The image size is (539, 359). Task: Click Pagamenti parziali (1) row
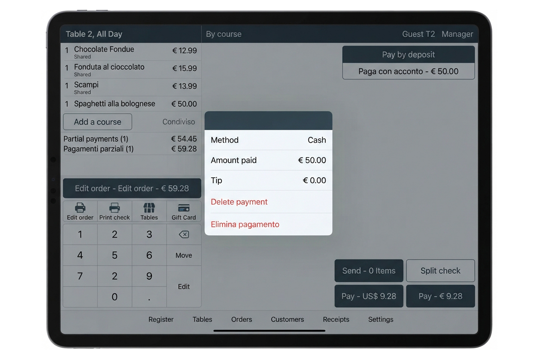131,149
